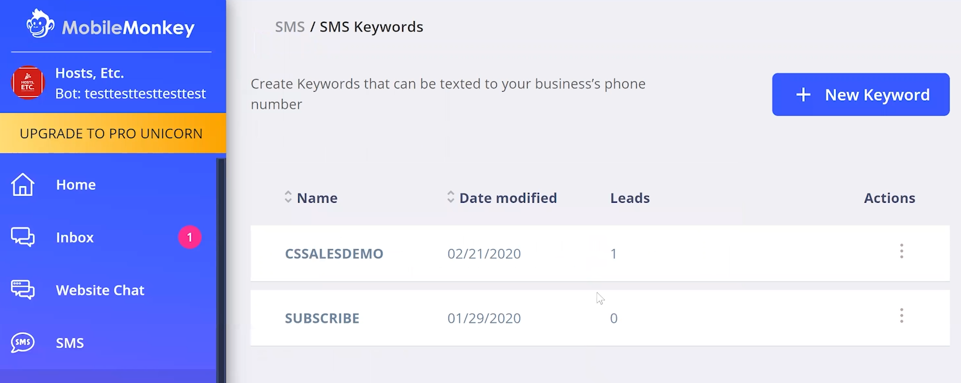Open the CSSALESDEMO keyword entry
The width and height of the screenshot is (961, 383).
pyautogui.click(x=334, y=253)
